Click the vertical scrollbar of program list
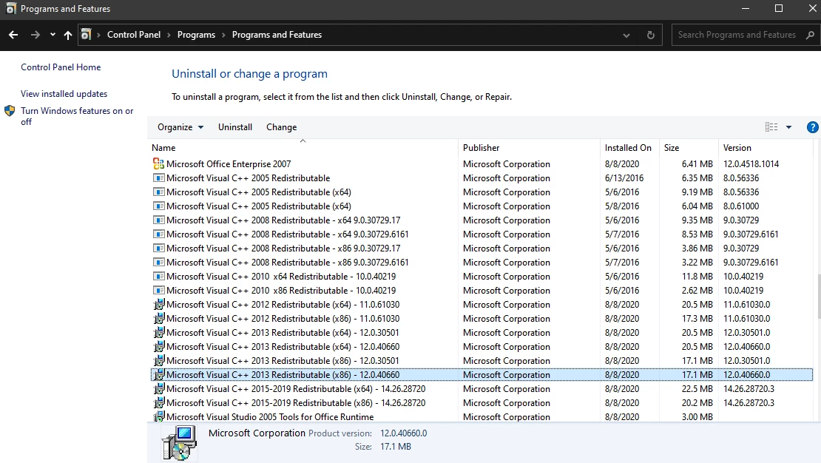This screenshot has width=821, height=463. point(818,297)
